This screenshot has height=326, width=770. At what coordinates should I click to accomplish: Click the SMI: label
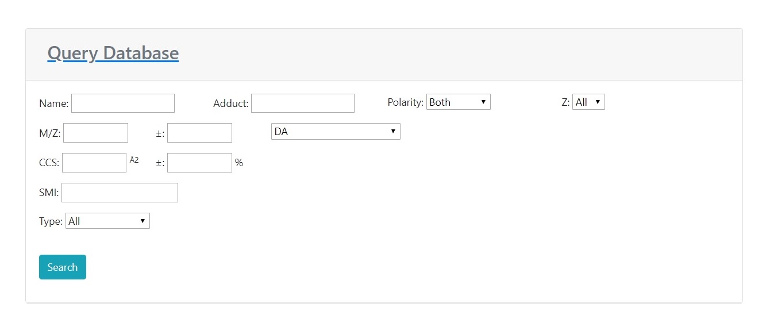(x=49, y=193)
